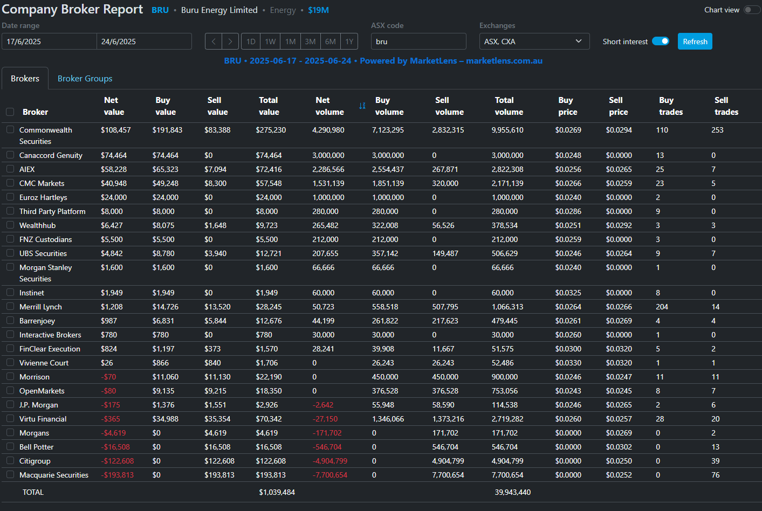Select the Canaccord Genuity row checkbox
Viewport: 762px width, 511px height.
[x=10, y=155]
